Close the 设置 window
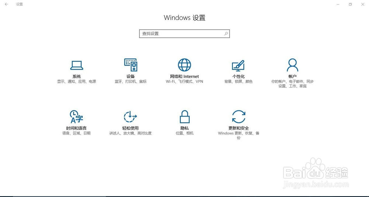The width and height of the screenshot is (369, 197). pyautogui.click(x=363, y=4)
